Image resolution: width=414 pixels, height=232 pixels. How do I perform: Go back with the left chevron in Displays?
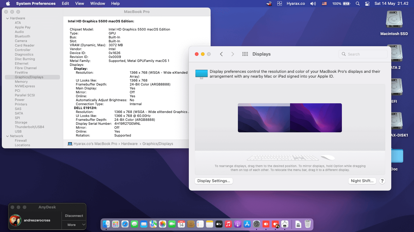[x=221, y=54]
